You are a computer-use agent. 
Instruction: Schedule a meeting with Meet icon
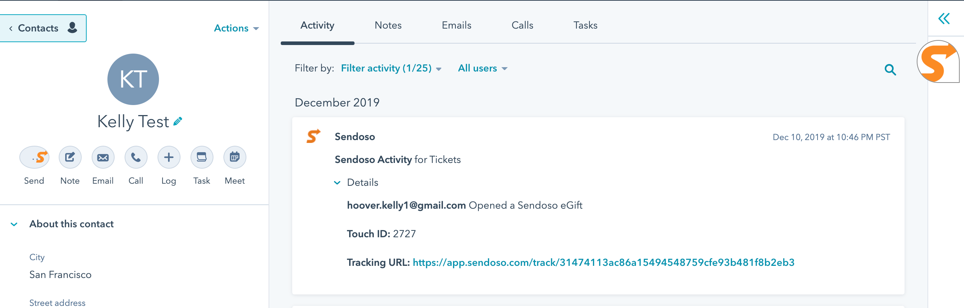(235, 157)
